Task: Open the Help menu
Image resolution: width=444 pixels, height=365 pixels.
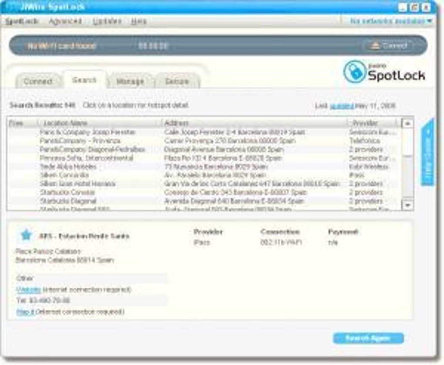Action: pos(138,21)
